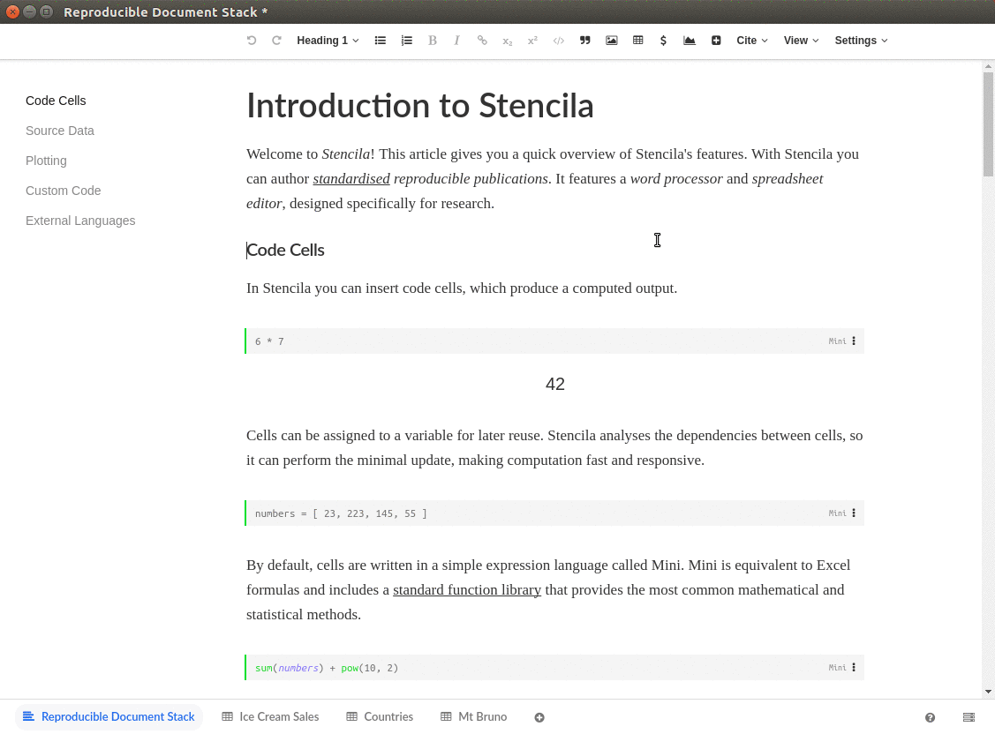Click the 'Mini' label on the sum(numbers) cell
This screenshot has height=734, width=995.
[837, 668]
